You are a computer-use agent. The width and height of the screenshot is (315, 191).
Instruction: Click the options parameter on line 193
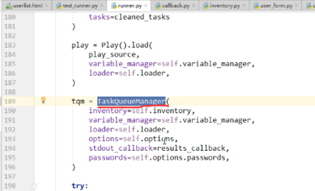click(x=103, y=139)
